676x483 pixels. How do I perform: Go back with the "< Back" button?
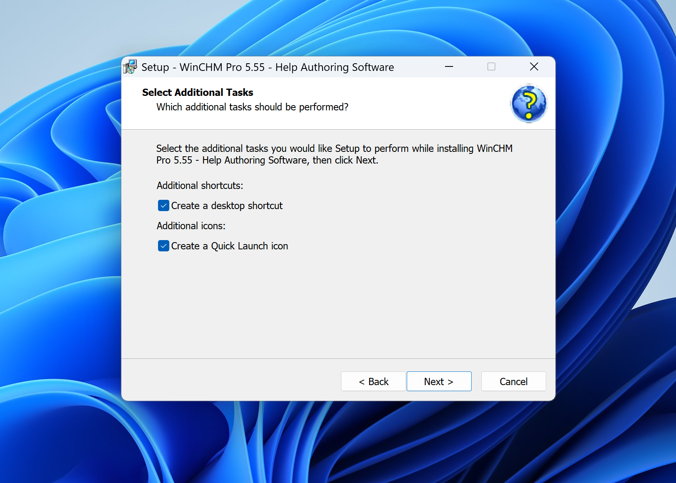point(373,381)
